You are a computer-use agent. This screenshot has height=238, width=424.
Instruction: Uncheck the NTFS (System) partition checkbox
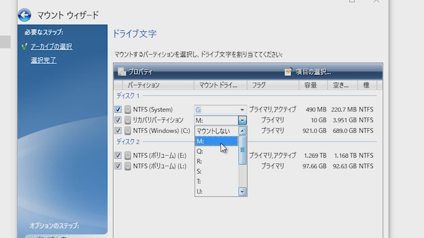pyautogui.click(x=118, y=110)
